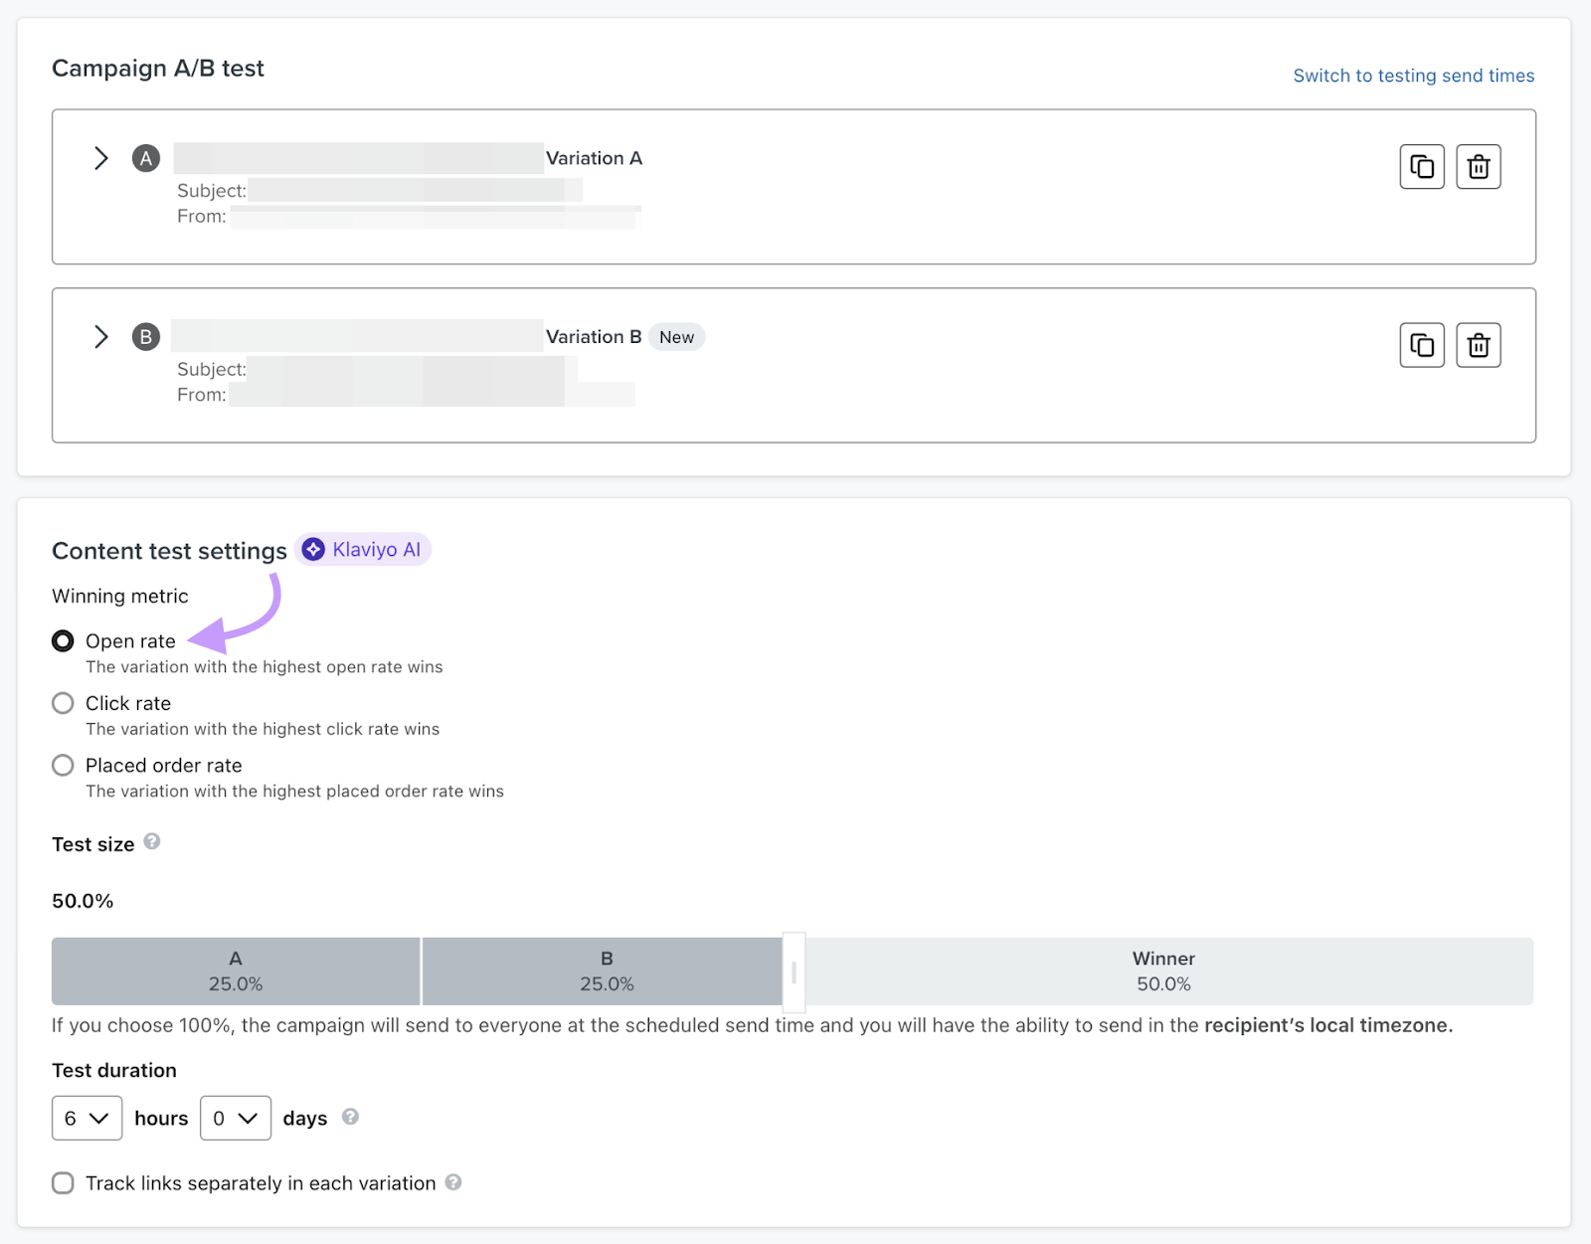Delete Variation B
Image resolution: width=1591 pixels, height=1244 pixels.
pos(1478,345)
